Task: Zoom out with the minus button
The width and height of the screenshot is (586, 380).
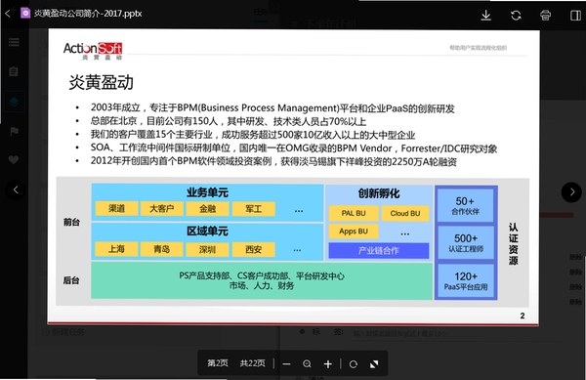Action: click(x=286, y=364)
